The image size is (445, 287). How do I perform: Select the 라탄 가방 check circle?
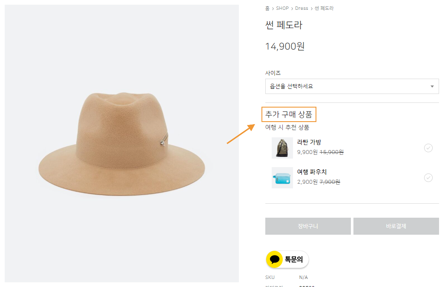click(428, 148)
